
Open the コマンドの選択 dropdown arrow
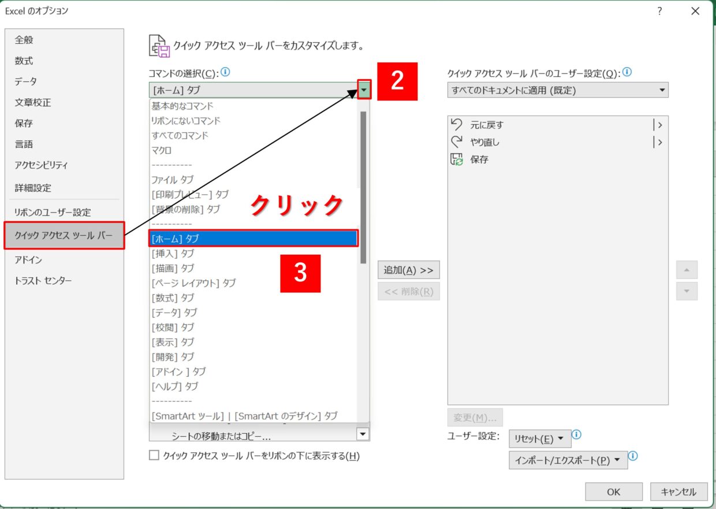pyautogui.click(x=364, y=90)
